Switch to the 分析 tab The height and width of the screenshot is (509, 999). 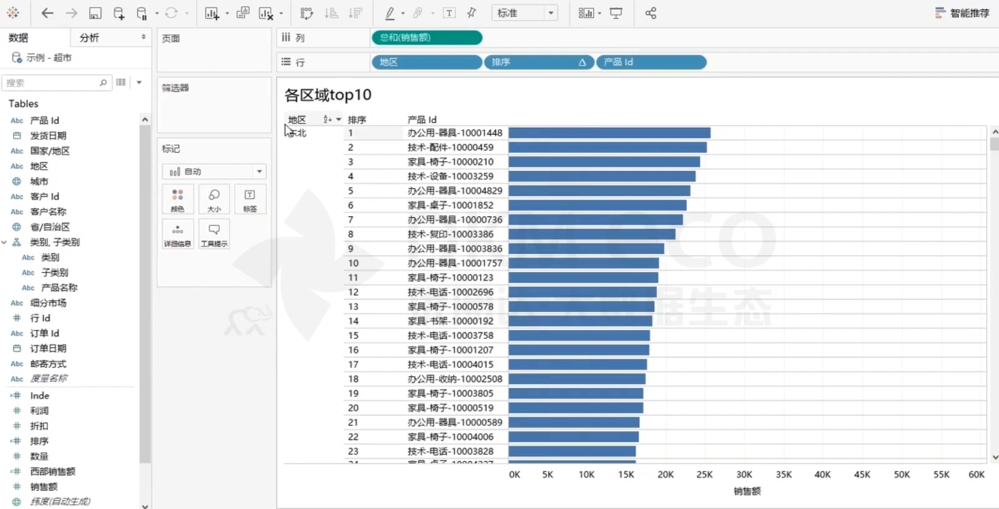[89, 38]
